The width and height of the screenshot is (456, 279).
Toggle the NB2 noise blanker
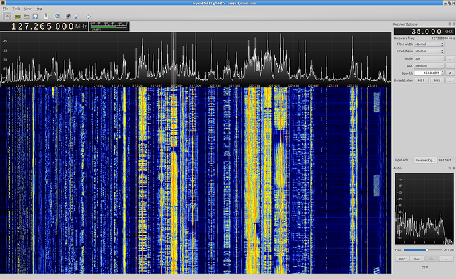pos(437,80)
